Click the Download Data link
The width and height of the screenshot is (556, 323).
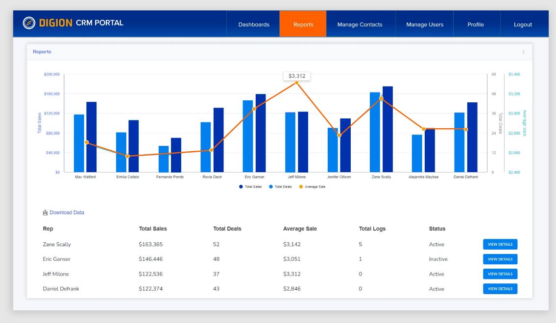(x=67, y=212)
